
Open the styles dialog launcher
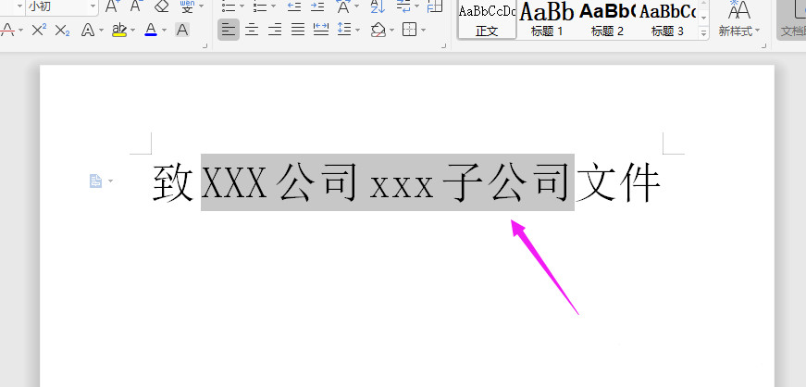765,46
